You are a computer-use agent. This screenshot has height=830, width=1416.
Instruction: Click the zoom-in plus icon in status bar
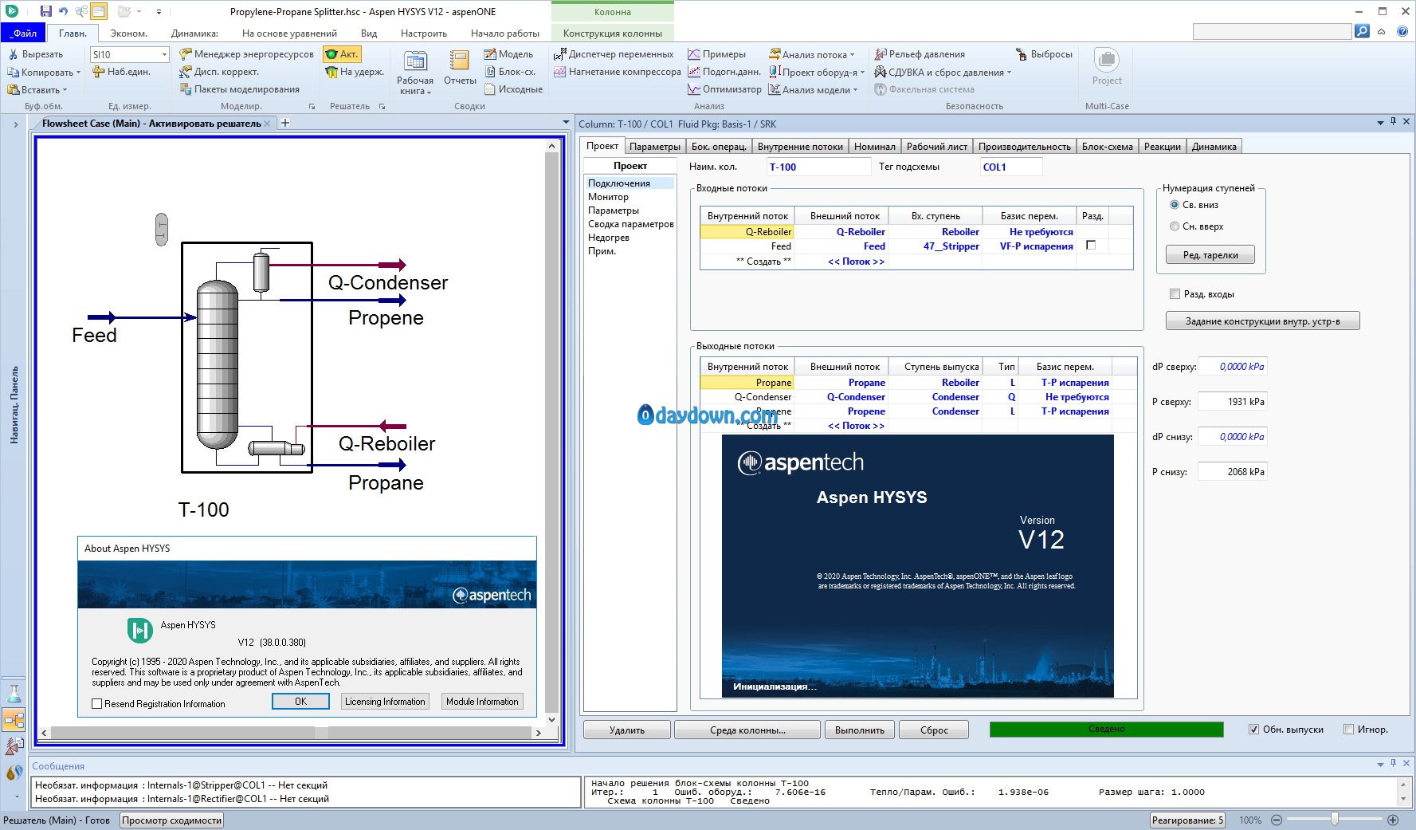(x=1393, y=820)
